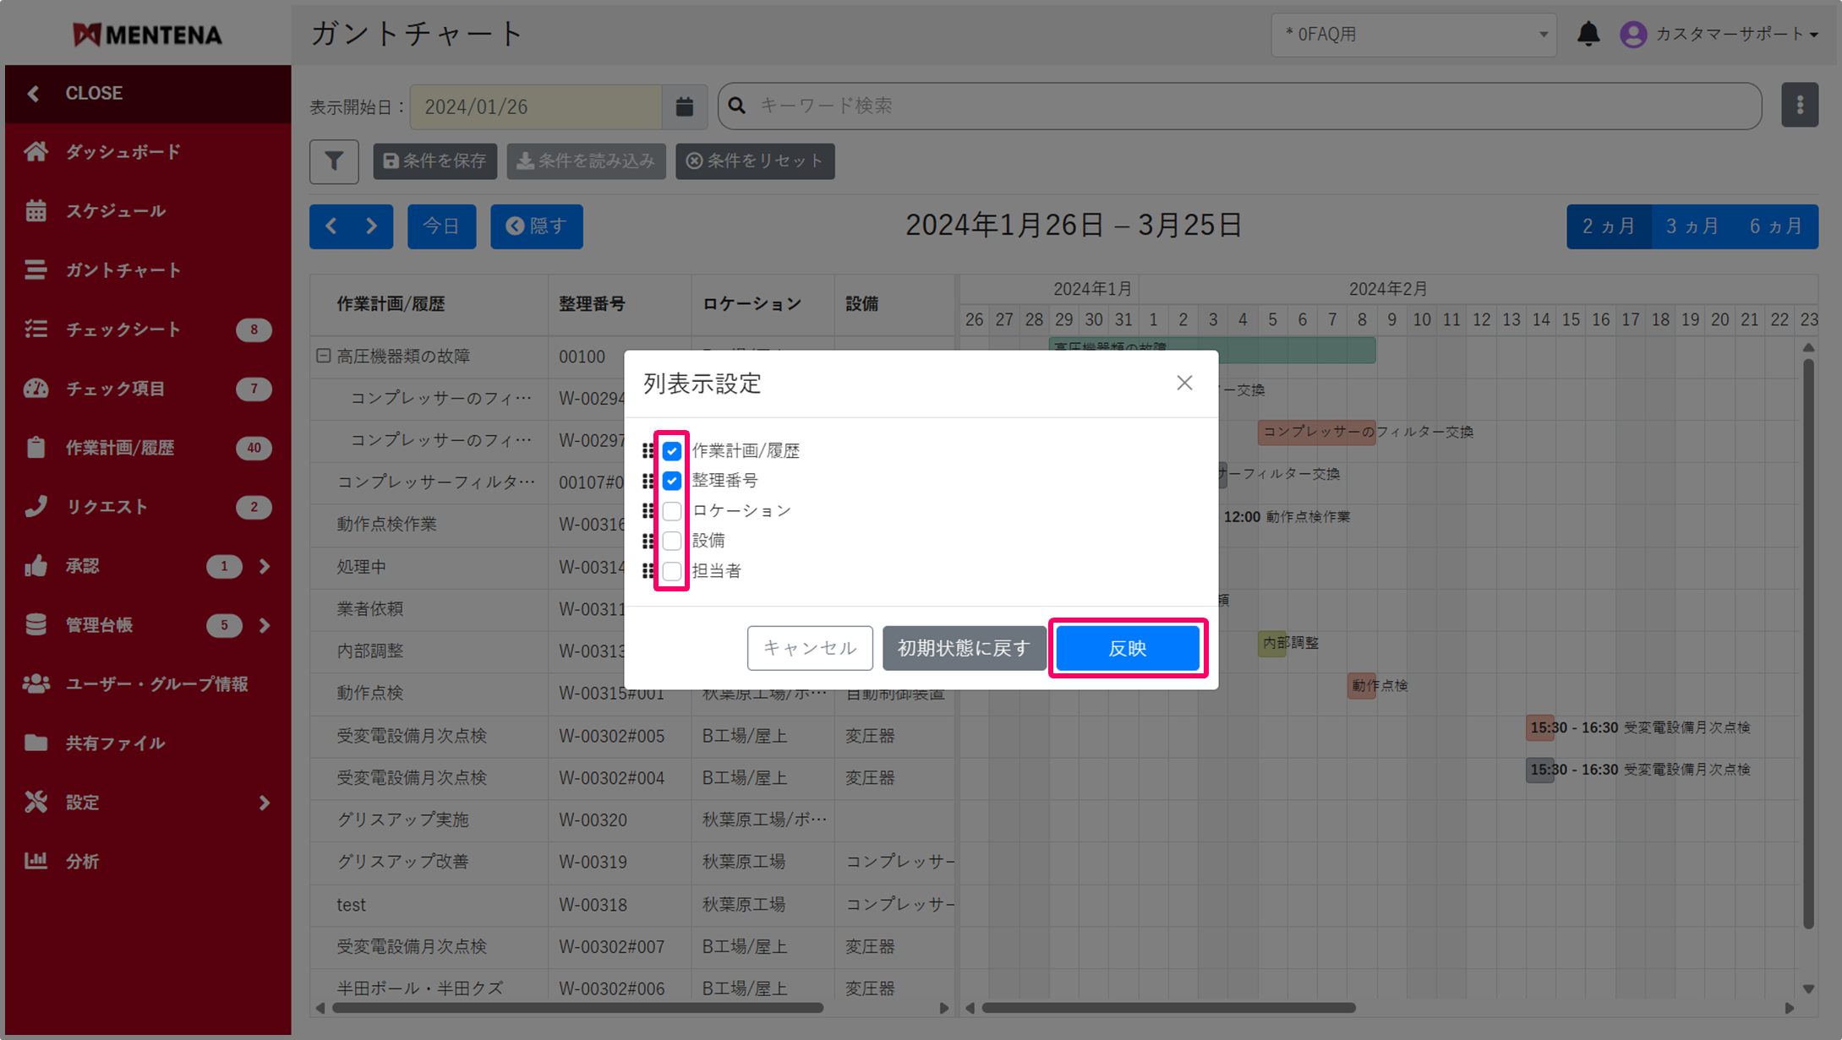Viewport: 1842px width, 1040px height.
Task: Open the vertical three-dot options menu
Action: (x=1800, y=106)
